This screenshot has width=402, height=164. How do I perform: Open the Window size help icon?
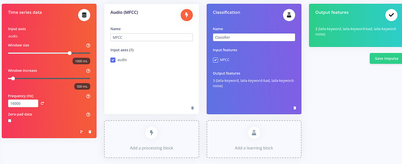(88, 45)
